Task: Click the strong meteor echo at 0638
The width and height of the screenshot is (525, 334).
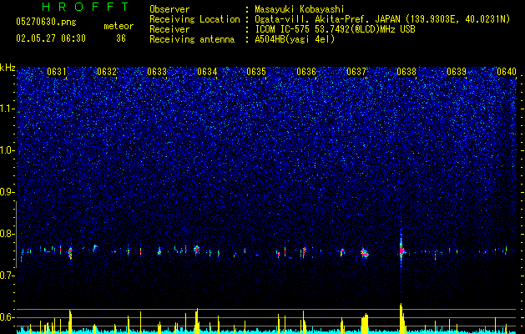Action: 401,249
